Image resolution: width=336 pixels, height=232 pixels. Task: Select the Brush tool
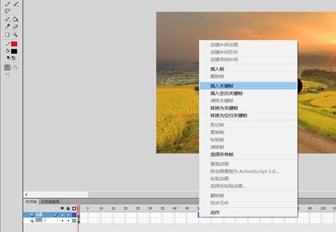[x=16, y=4]
